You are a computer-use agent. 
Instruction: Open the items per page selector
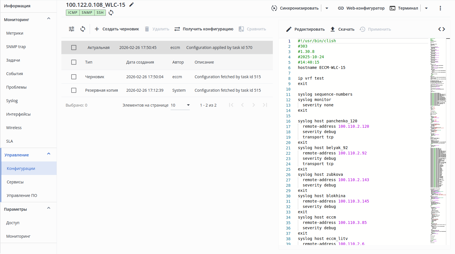pyautogui.click(x=180, y=105)
